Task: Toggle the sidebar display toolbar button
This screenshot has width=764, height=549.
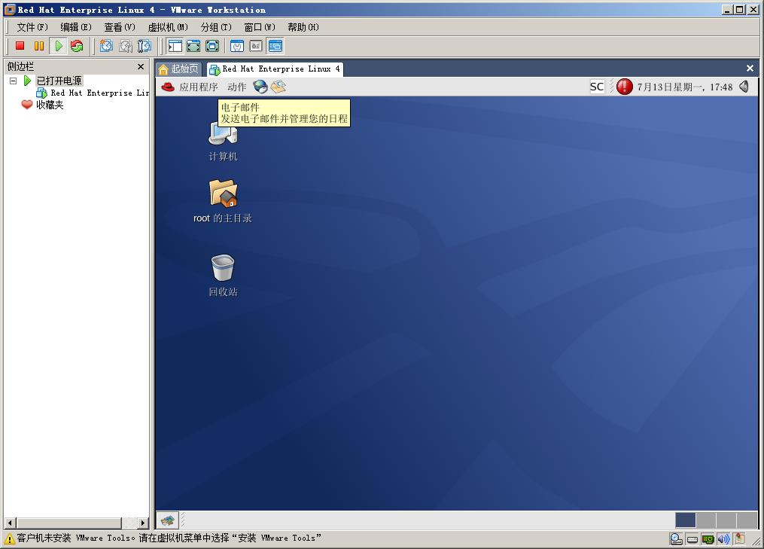Action: 175,46
